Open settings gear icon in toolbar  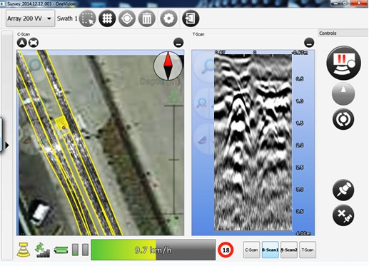tap(168, 19)
